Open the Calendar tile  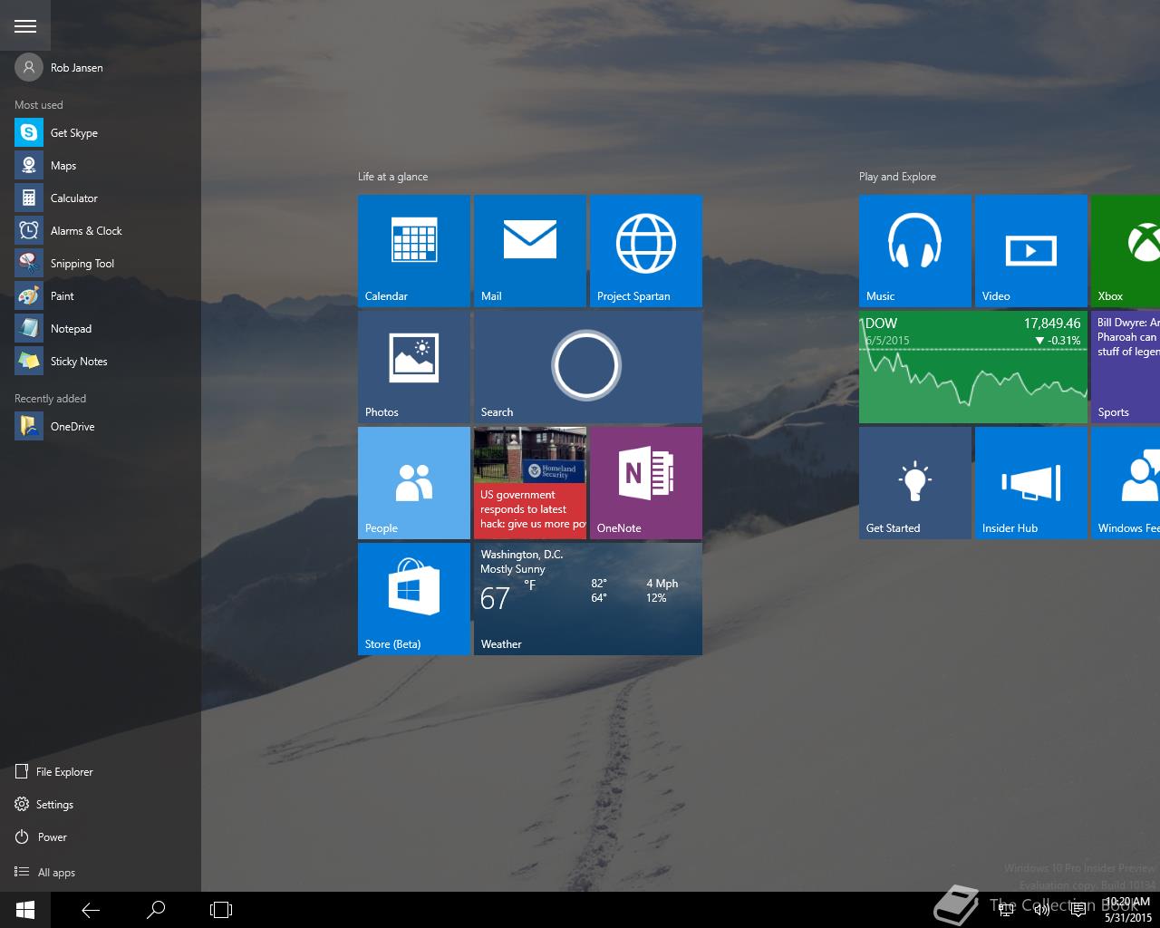click(414, 251)
